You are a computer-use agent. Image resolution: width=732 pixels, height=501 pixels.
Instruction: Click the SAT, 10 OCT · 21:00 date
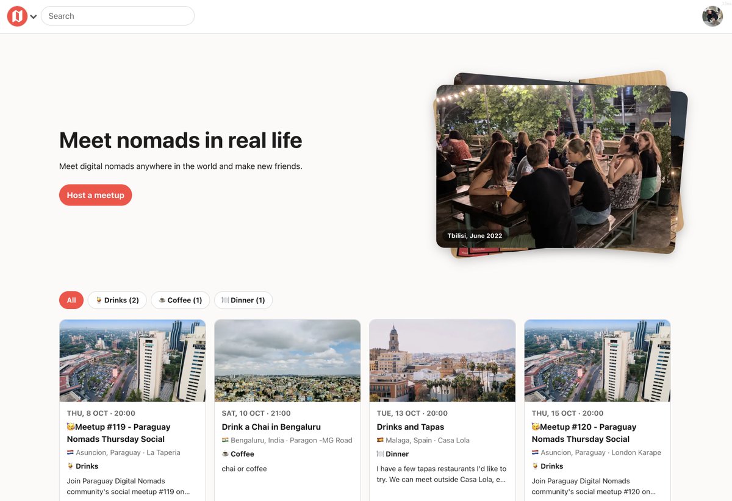click(256, 413)
